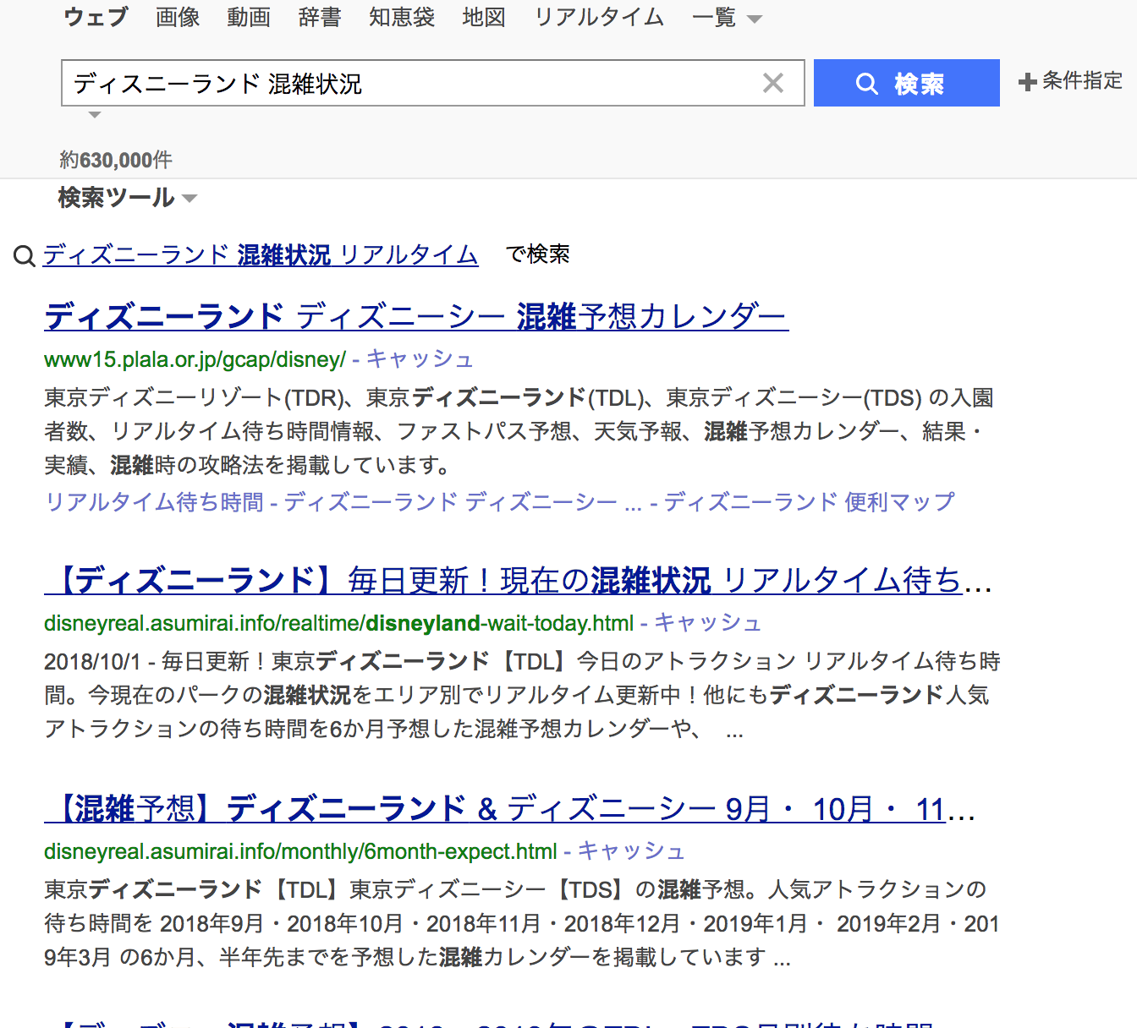The height and width of the screenshot is (1028, 1137).
Task: Click the monthly/6month-expect.html green URL
Action: [300, 852]
